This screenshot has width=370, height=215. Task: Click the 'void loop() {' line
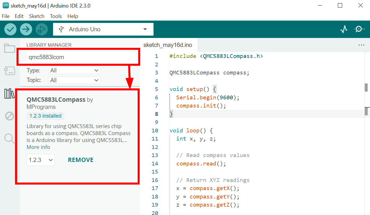[x=191, y=131]
